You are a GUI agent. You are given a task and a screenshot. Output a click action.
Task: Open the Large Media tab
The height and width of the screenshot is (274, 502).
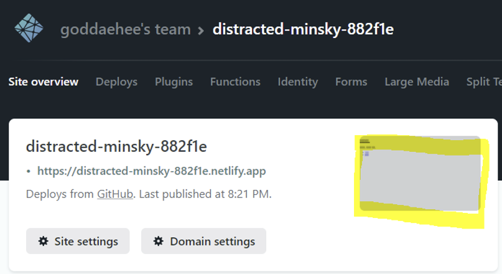click(417, 82)
